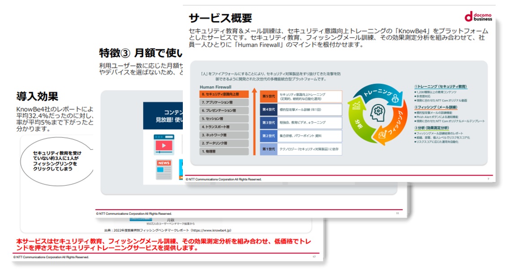Click the orange upward arrow beside Human Firewall layers
Viewport: 505px width, 272px height.
255,121
